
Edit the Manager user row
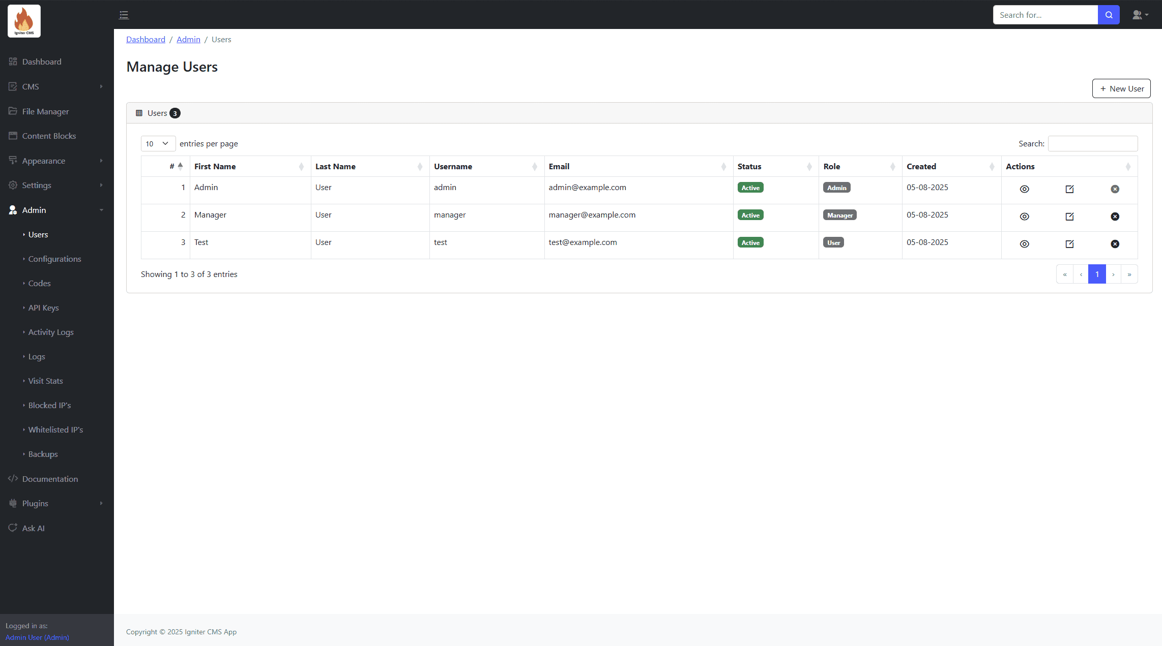(x=1069, y=217)
